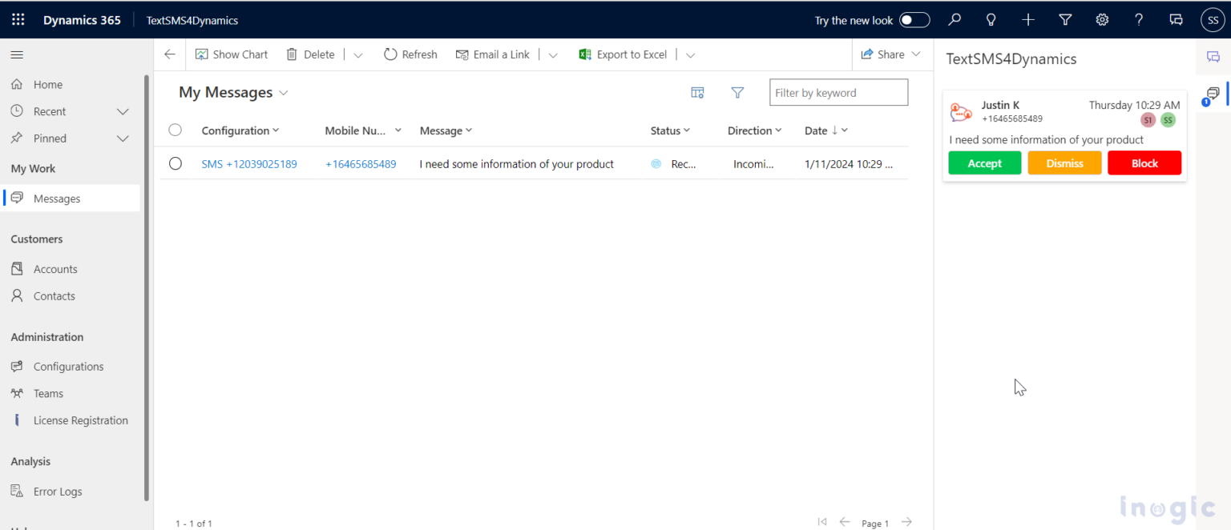The height and width of the screenshot is (530, 1231).
Task: Open the Status column filter dropdown
Action: (688, 130)
